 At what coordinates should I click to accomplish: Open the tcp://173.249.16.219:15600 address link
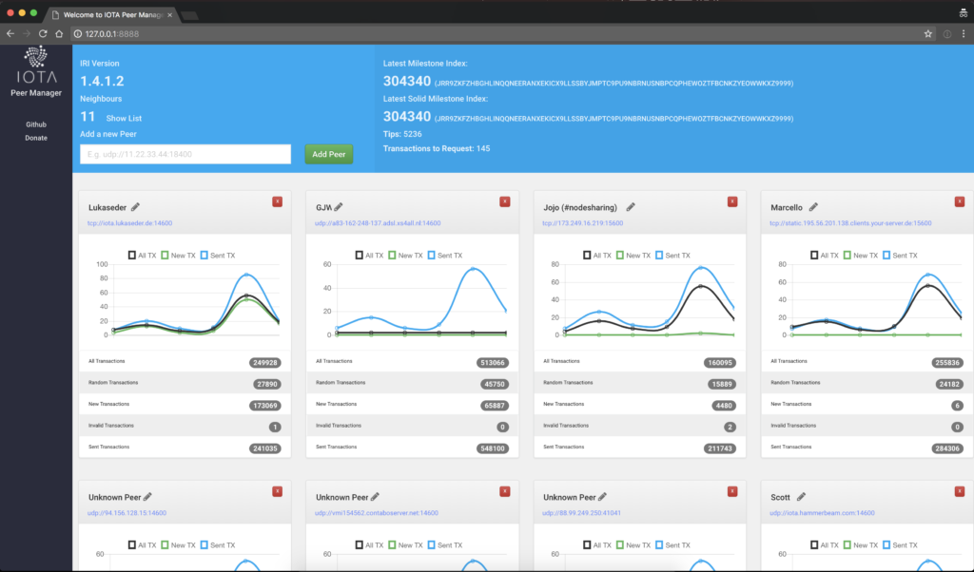[x=583, y=223]
